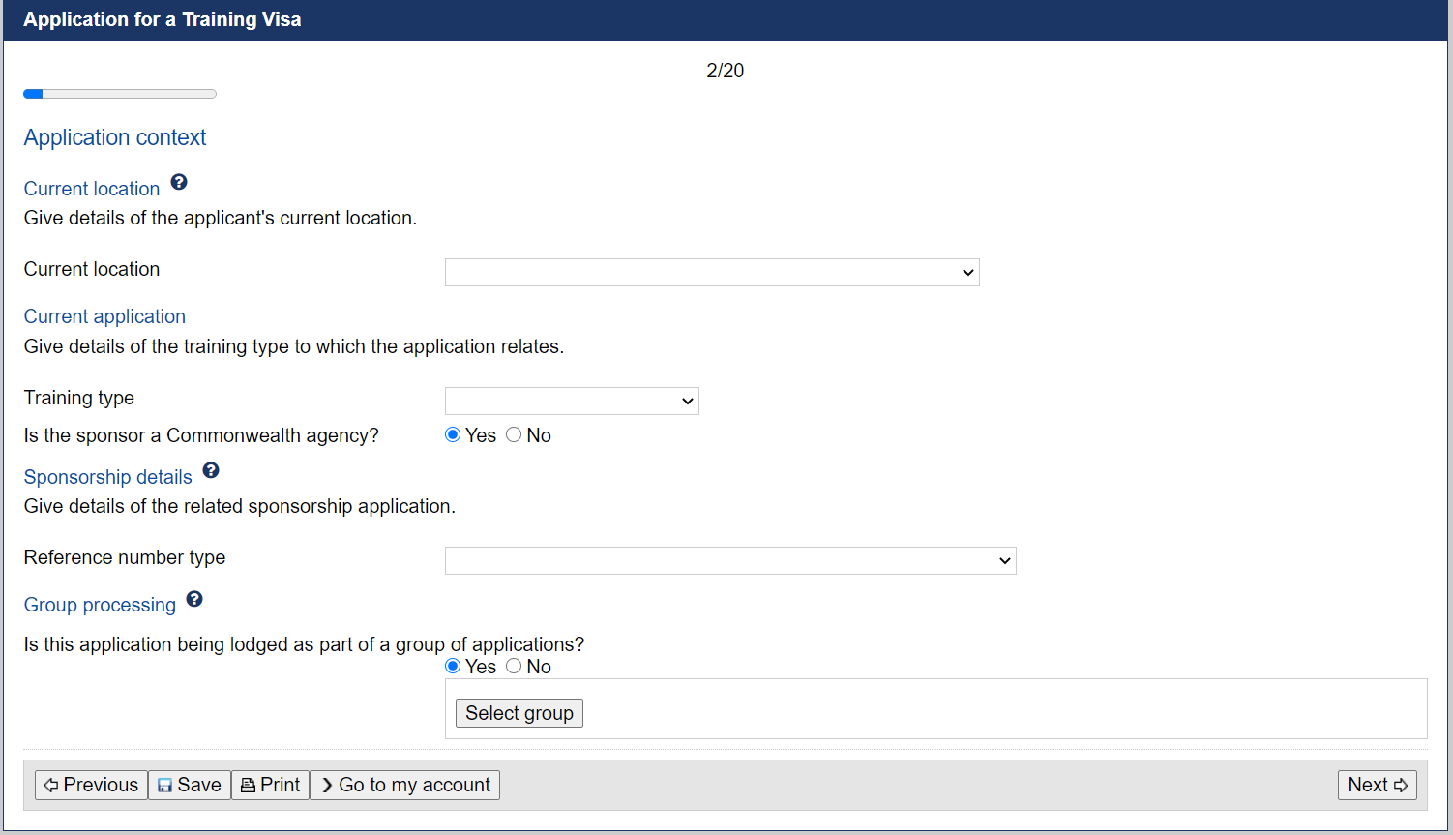Click the Select group button
1453x835 pixels.
tap(519, 713)
